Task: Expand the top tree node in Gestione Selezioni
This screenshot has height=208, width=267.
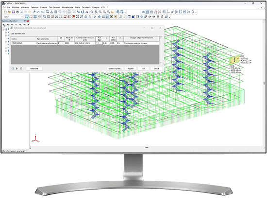Action: [3, 29]
